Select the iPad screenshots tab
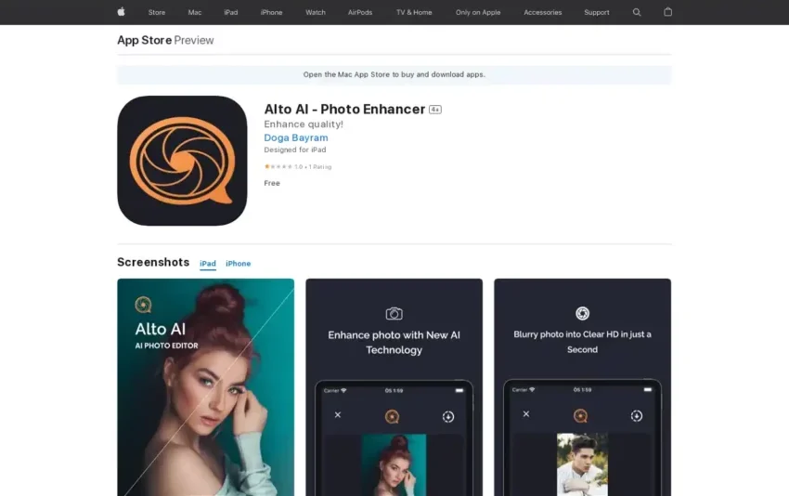 [x=208, y=264]
